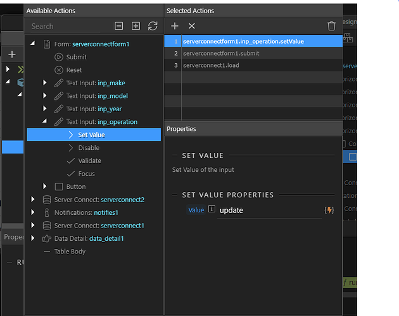This screenshot has width=399, height=316.
Task: Click the Reset circle-x icon
Action: (59, 70)
